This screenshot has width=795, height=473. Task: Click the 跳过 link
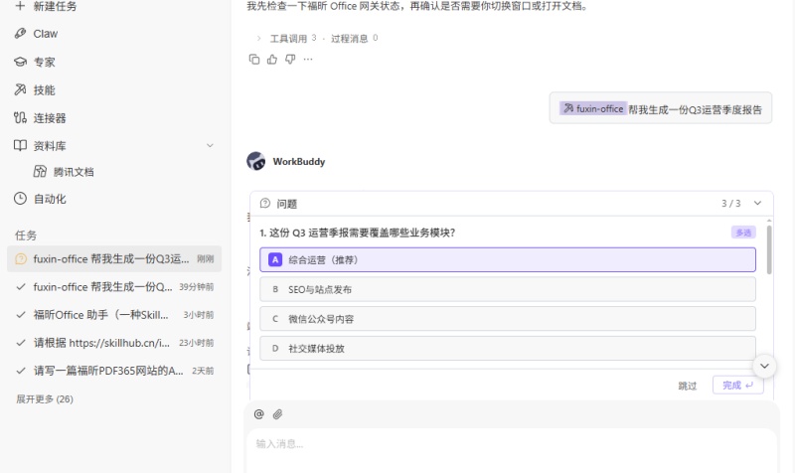(x=688, y=386)
